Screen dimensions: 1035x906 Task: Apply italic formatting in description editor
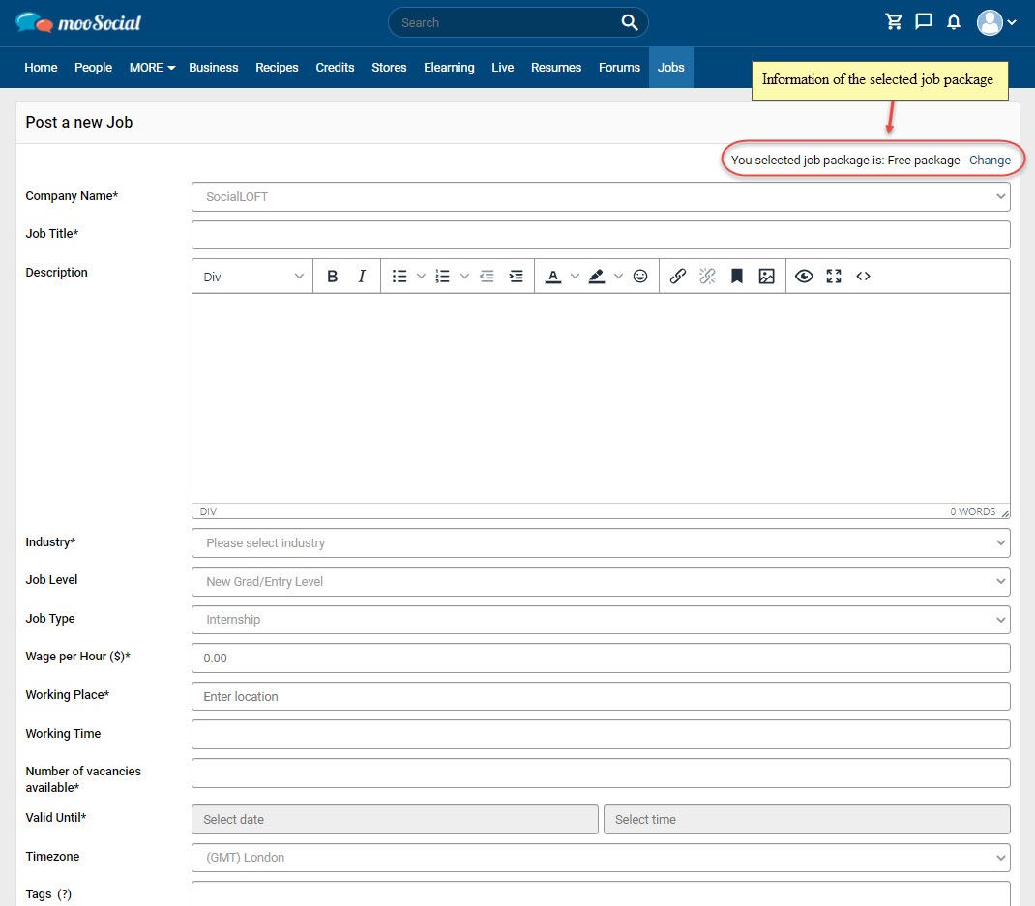(362, 277)
